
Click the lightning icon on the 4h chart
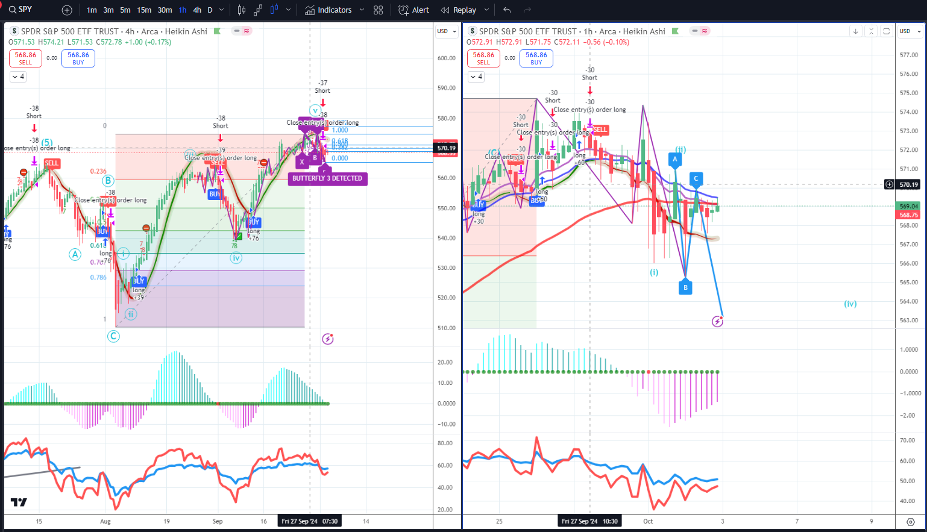click(x=327, y=339)
